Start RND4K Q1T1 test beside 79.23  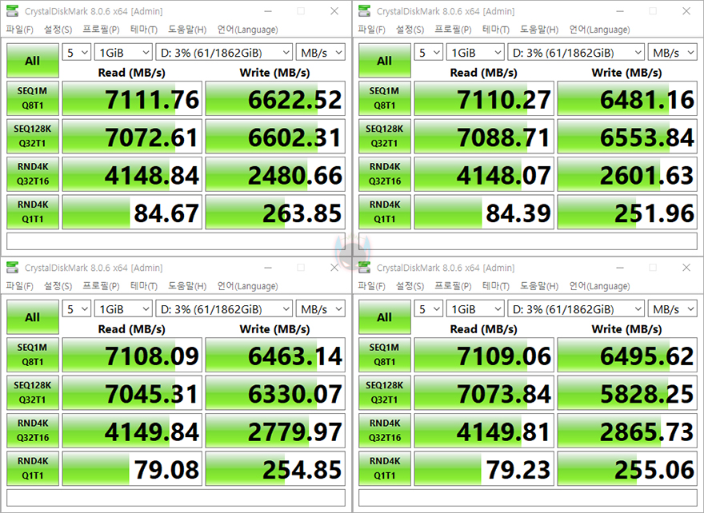point(385,468)
